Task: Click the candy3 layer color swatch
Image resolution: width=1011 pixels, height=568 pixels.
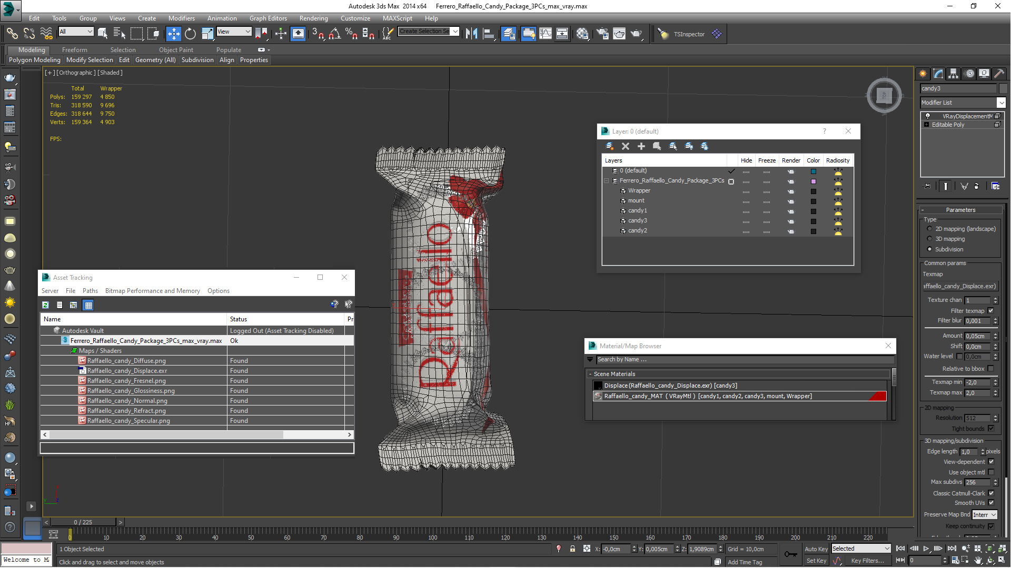Action: pyautogui.click(x=813, y=221)
